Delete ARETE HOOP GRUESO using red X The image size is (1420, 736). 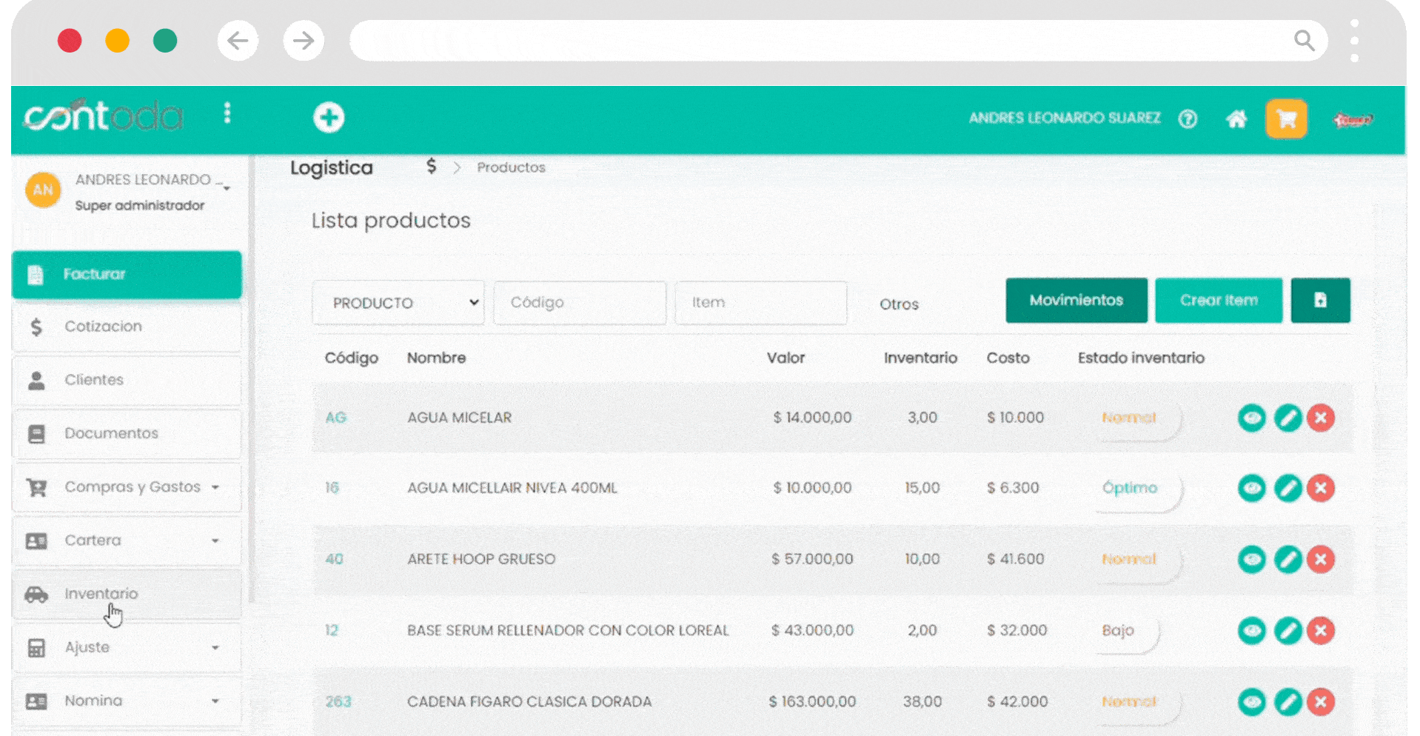pos(1321,559)
